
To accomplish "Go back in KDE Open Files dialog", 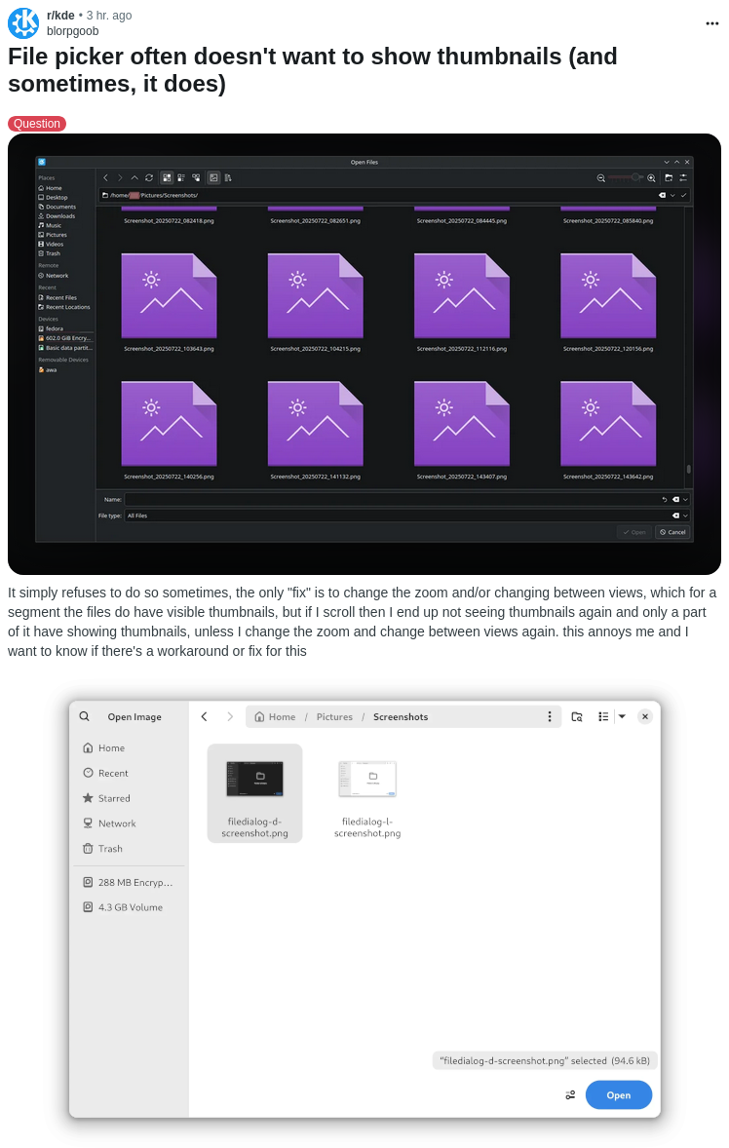I will pos(105,178).
